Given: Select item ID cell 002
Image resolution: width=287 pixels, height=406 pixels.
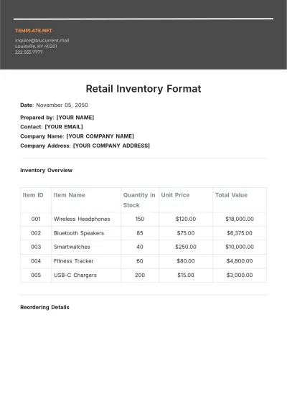Looking at the screenshot, I should point(36,233).
